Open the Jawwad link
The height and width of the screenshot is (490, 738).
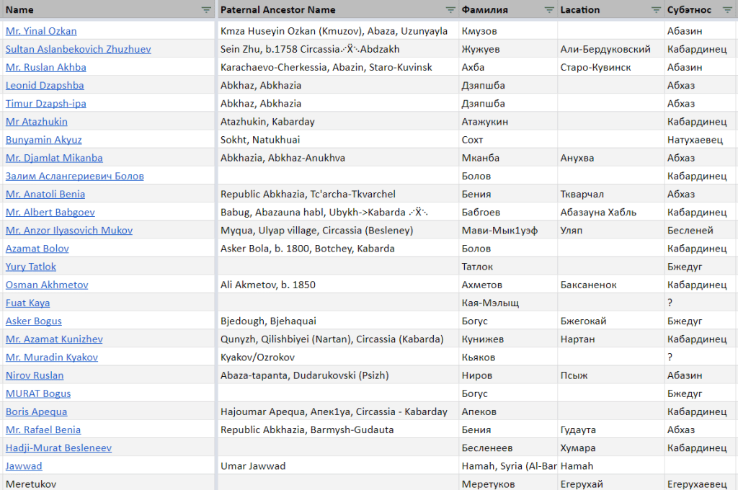pyautogui.click(x=24, y=466)
